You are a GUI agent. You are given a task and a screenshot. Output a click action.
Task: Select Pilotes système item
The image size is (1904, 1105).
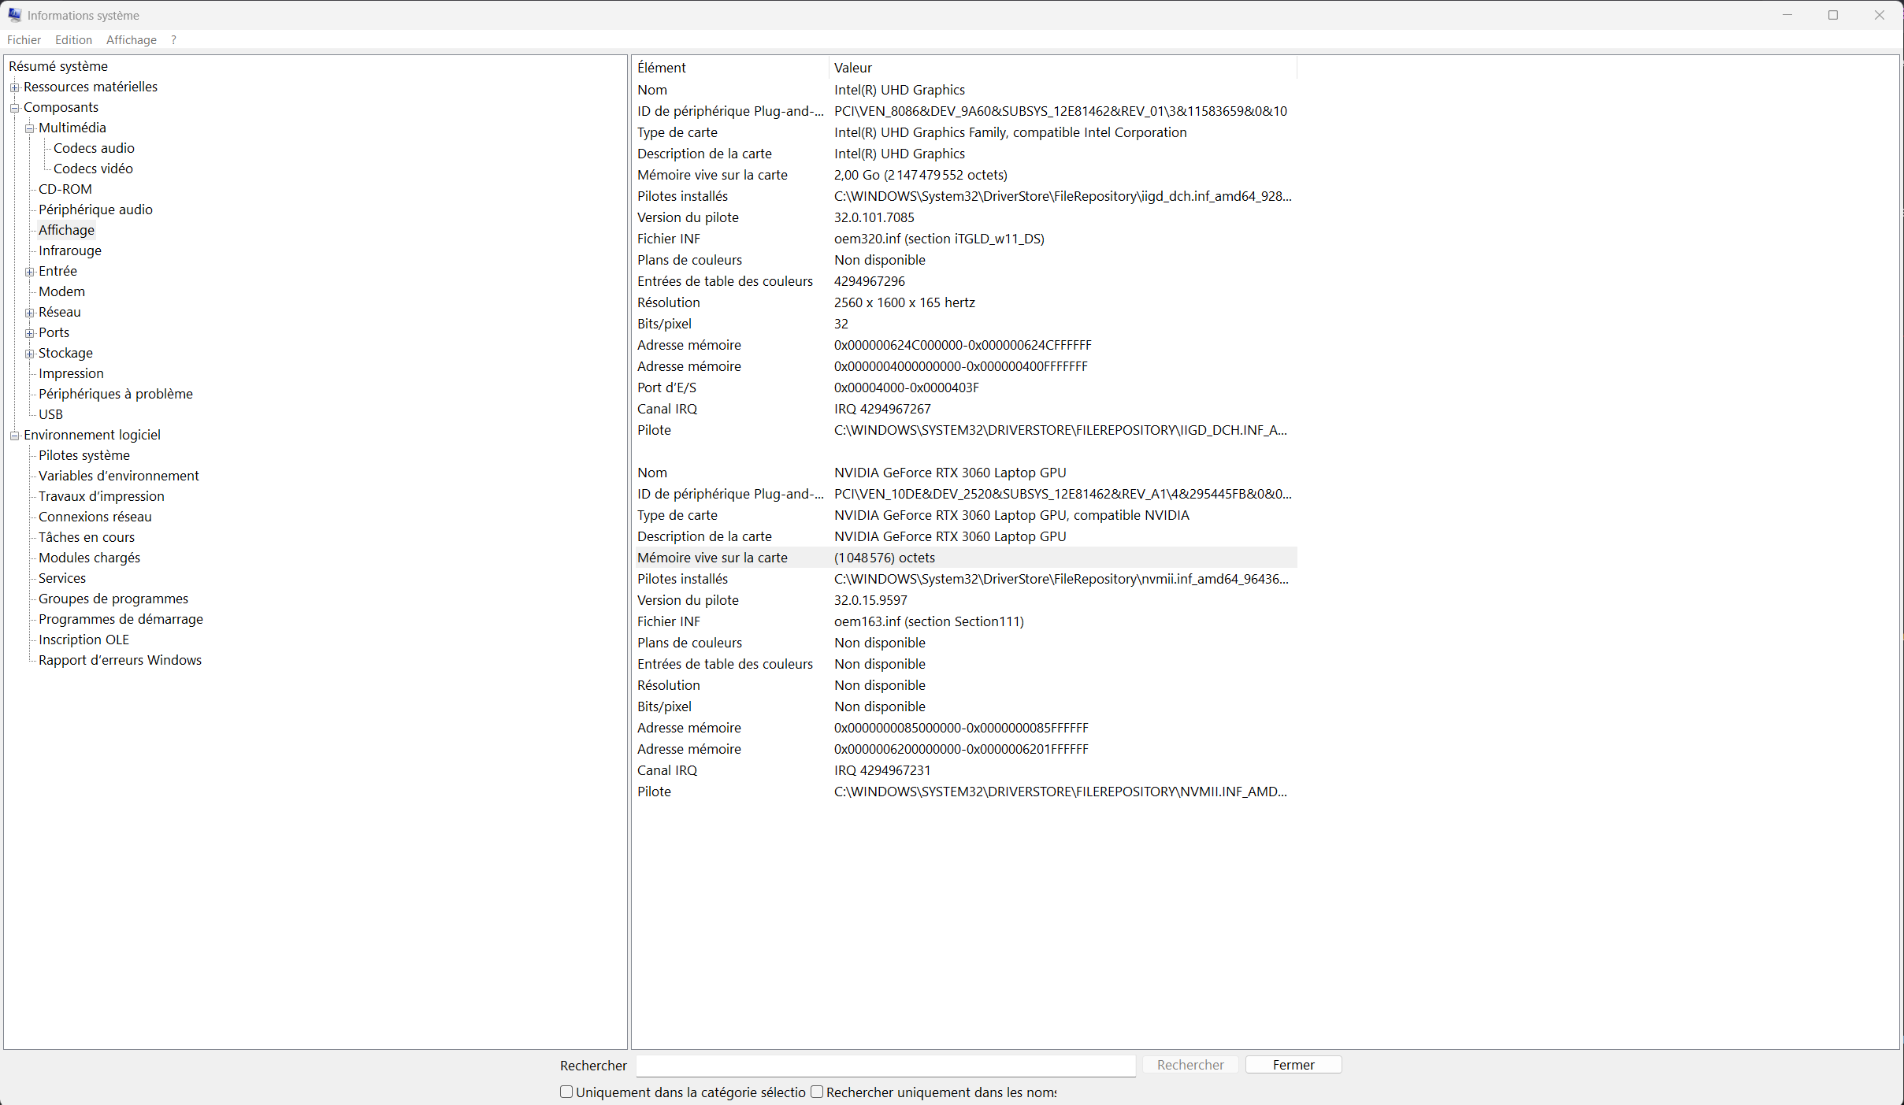pyautogui.click(x=84, y=455)
